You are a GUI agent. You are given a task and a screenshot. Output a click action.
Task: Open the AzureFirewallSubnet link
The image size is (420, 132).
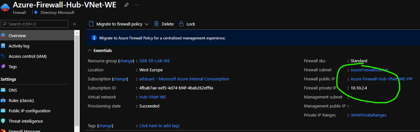click(369, 70)
